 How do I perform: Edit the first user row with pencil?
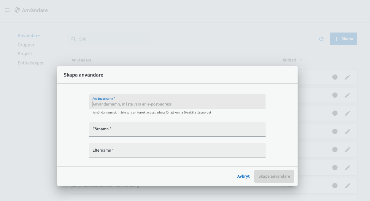click(347, 77)
